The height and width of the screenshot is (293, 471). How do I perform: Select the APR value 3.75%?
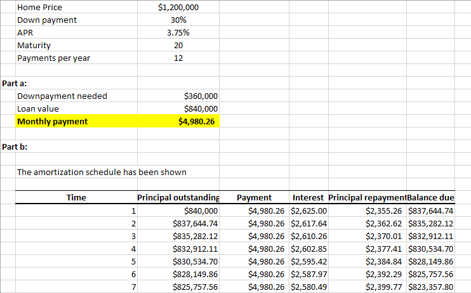click(178, 32)
